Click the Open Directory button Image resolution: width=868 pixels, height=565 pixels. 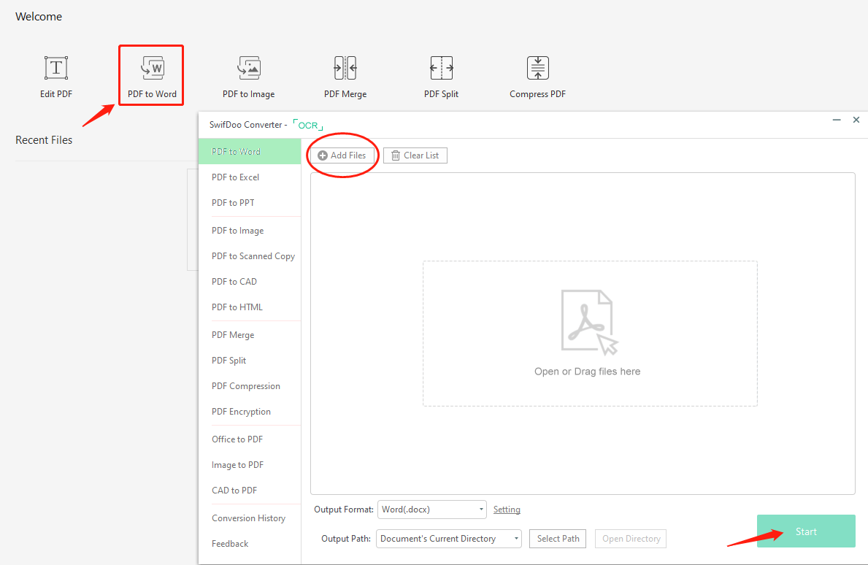pos(631,539)
